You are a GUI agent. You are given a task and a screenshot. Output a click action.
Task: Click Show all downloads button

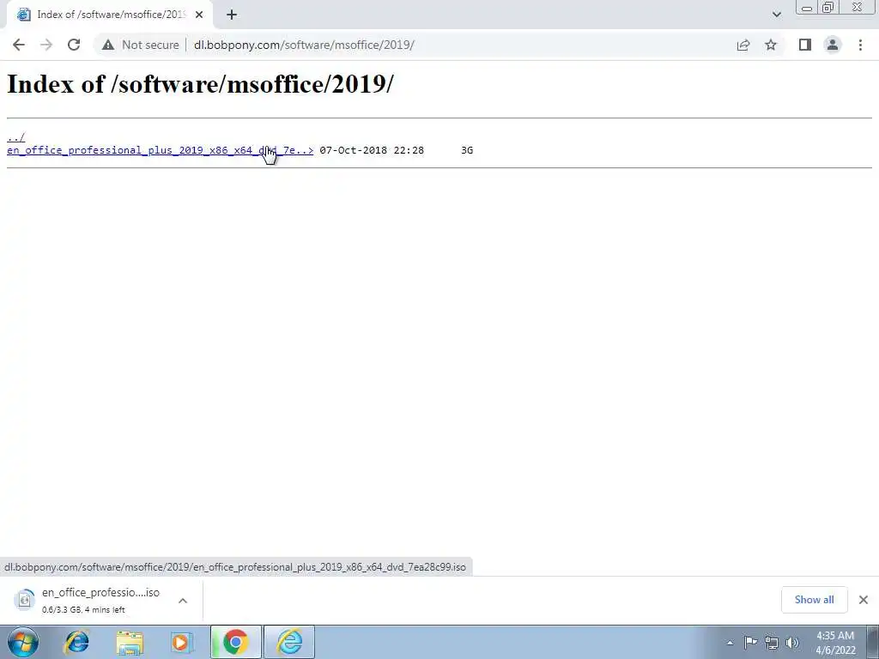[x=814, y=600]
